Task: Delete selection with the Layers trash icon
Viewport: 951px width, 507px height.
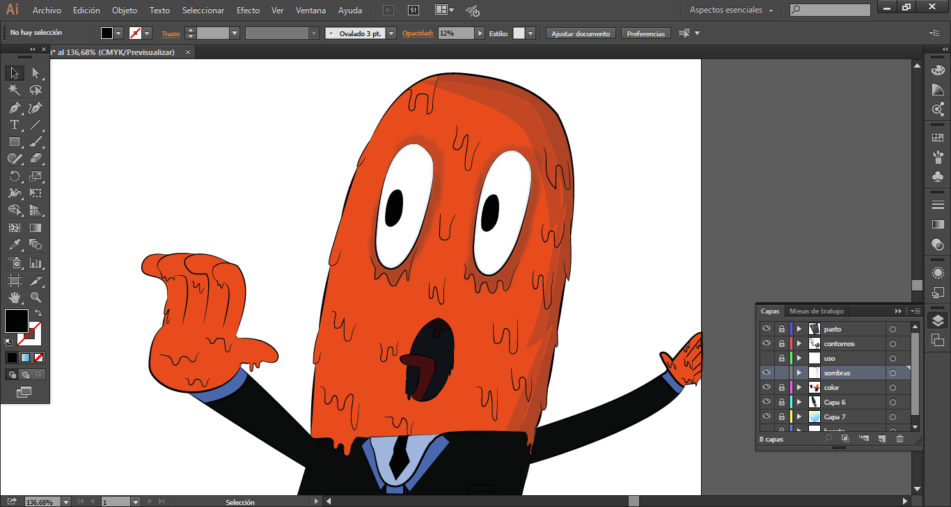Action: tap(899, 438)
